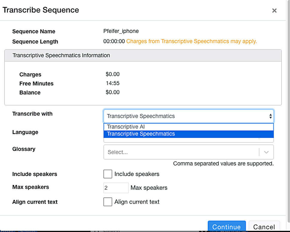Screen dimensions: 290x232
Task: Click the Transcriptive Speechmatics Information header
Action: tap(143, 55)
